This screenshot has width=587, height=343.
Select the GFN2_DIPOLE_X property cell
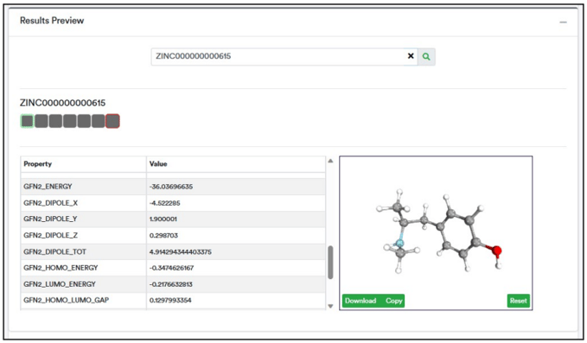(x=84, y=203)
